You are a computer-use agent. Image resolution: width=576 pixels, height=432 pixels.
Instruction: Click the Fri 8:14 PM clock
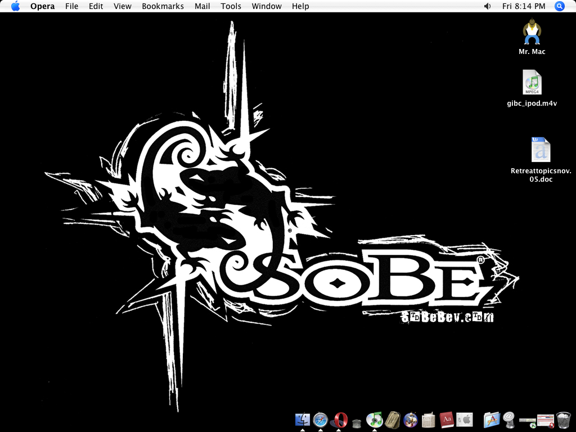point(524,6)
